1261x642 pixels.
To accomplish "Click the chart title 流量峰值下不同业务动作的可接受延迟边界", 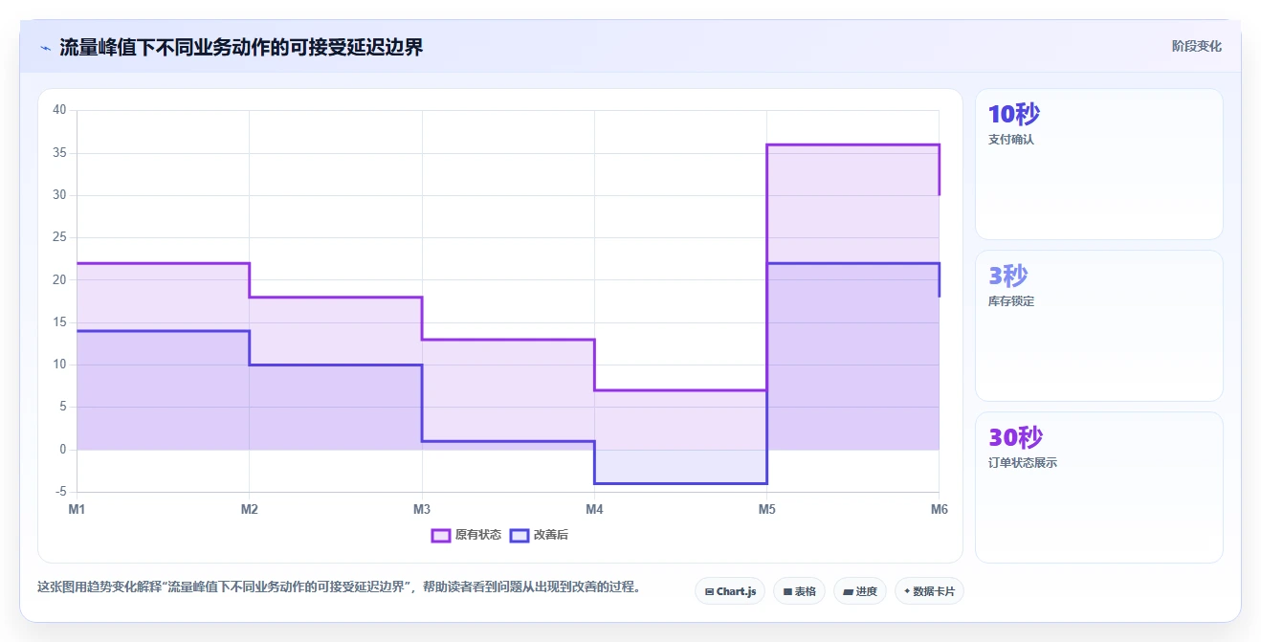I will 241,47.
